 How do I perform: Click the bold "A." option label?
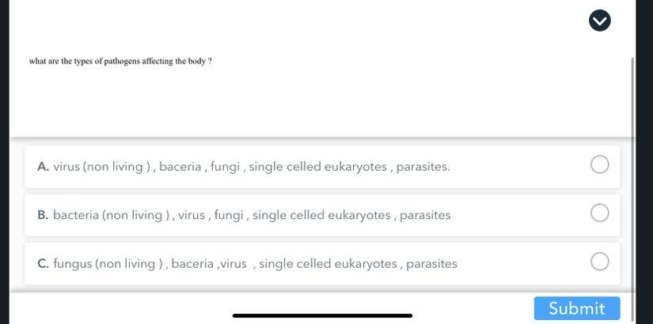[43, 167]
